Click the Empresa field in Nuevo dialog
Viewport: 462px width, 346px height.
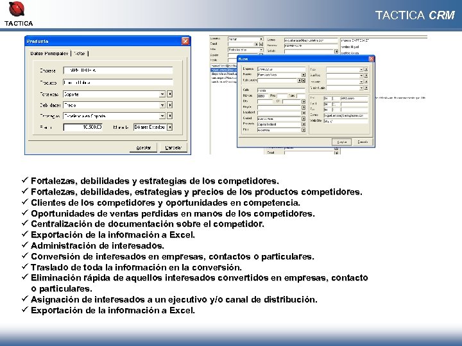pos(281,69)
